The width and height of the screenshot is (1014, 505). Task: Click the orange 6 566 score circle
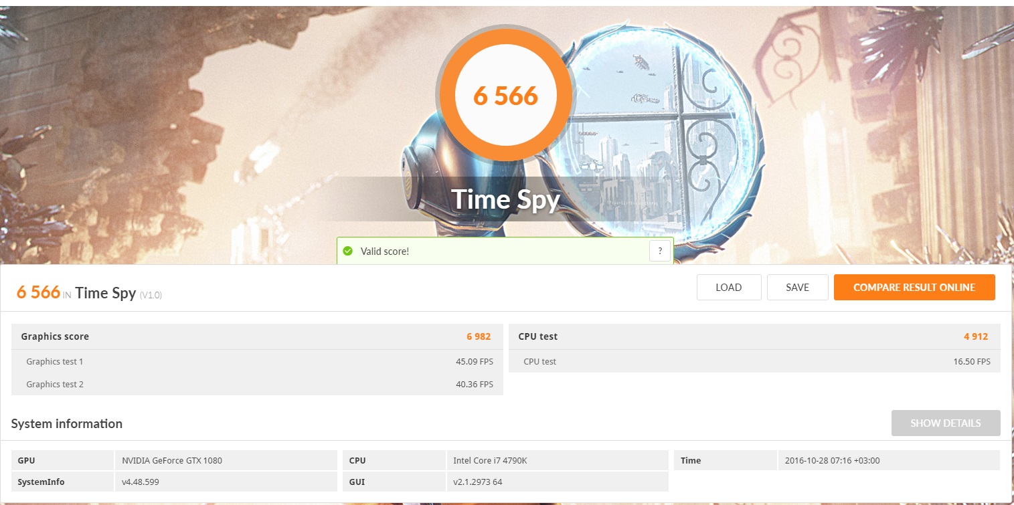click(505, 96)
